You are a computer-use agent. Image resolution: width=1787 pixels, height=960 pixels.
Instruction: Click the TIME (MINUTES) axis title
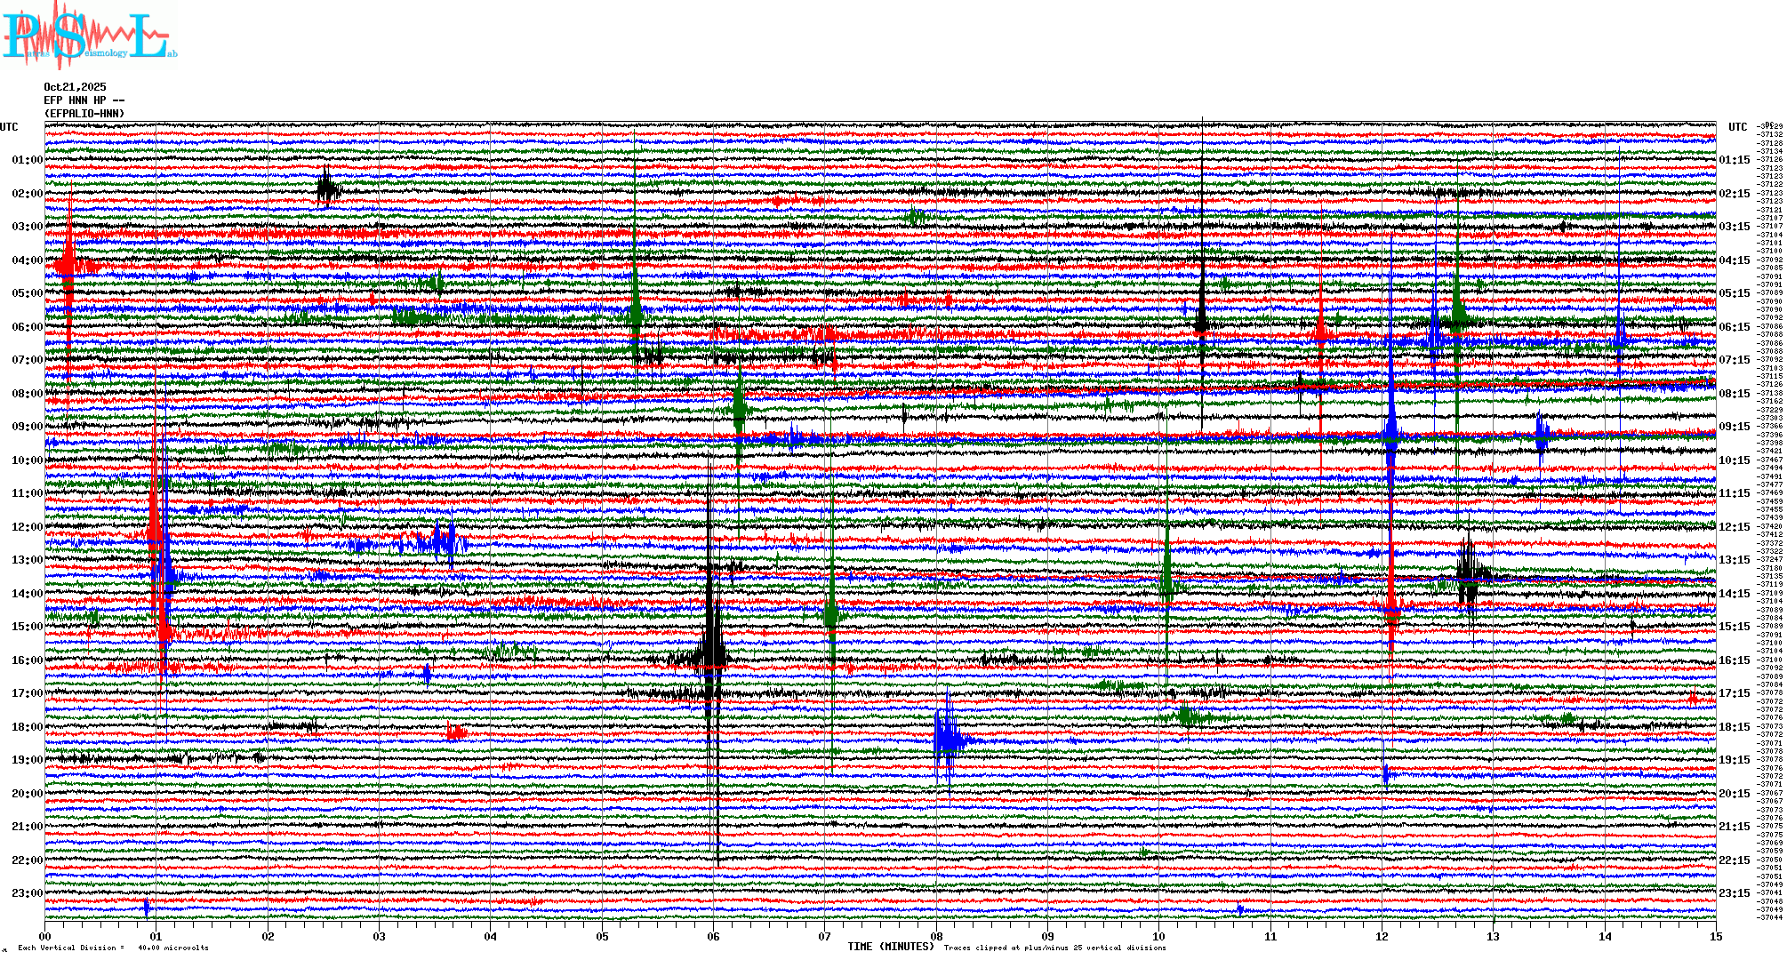(890, 947)
